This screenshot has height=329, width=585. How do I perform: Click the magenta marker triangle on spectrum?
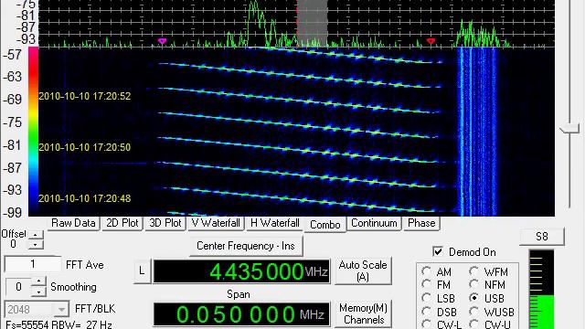click(162, 41)
